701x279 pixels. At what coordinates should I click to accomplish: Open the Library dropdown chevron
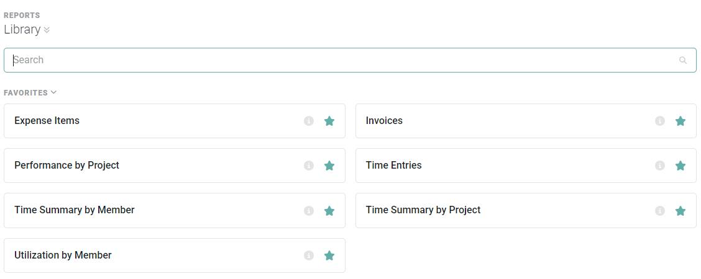47,30
